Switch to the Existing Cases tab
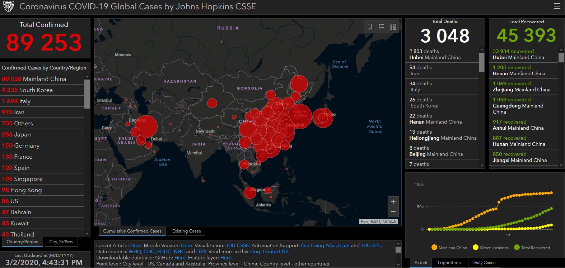The width and height of the screenshot is (565, 268). [x=187, y=231]
